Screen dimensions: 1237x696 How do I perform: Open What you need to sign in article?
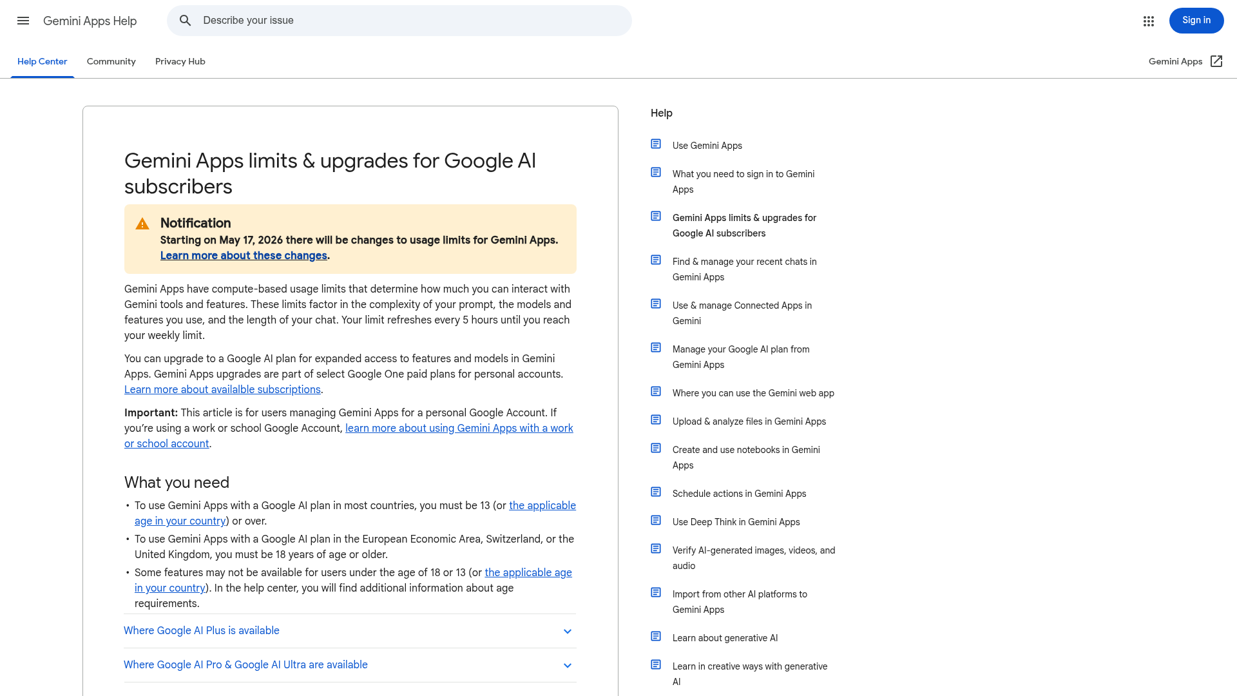[x=743, y=182]
